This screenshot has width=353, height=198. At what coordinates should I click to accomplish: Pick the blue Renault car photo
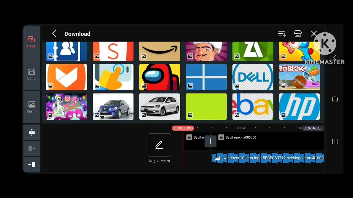(113, 107)
